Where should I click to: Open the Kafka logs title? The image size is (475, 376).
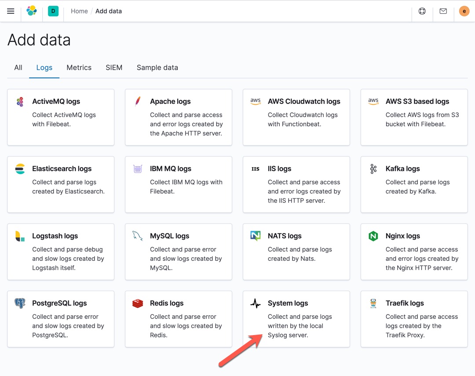402,169
